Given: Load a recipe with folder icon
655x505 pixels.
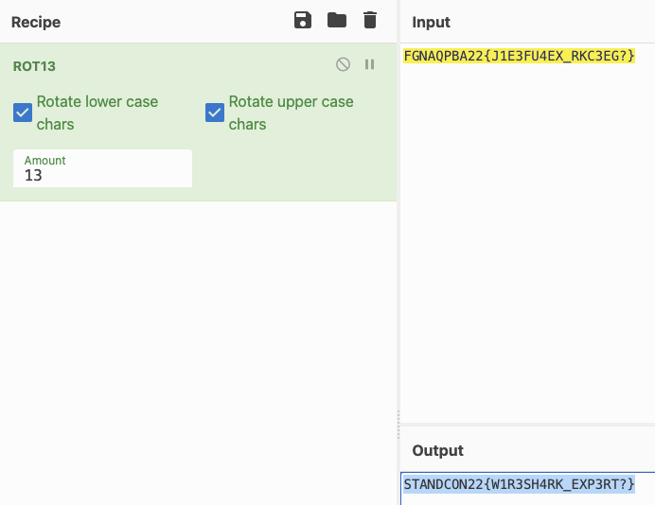Looking at the screenshot, I should point(337,20).
